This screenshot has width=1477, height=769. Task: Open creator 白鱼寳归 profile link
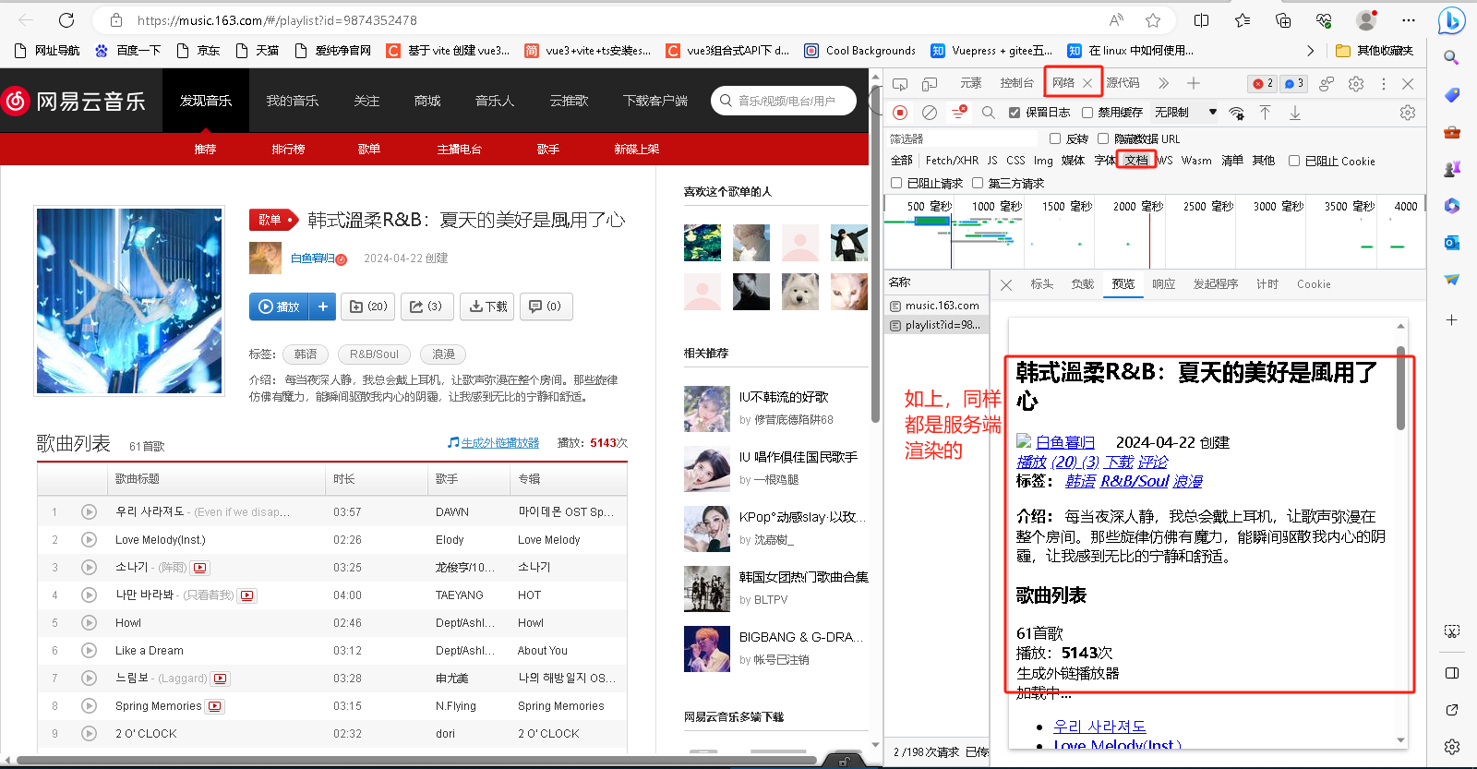point(313,258)
